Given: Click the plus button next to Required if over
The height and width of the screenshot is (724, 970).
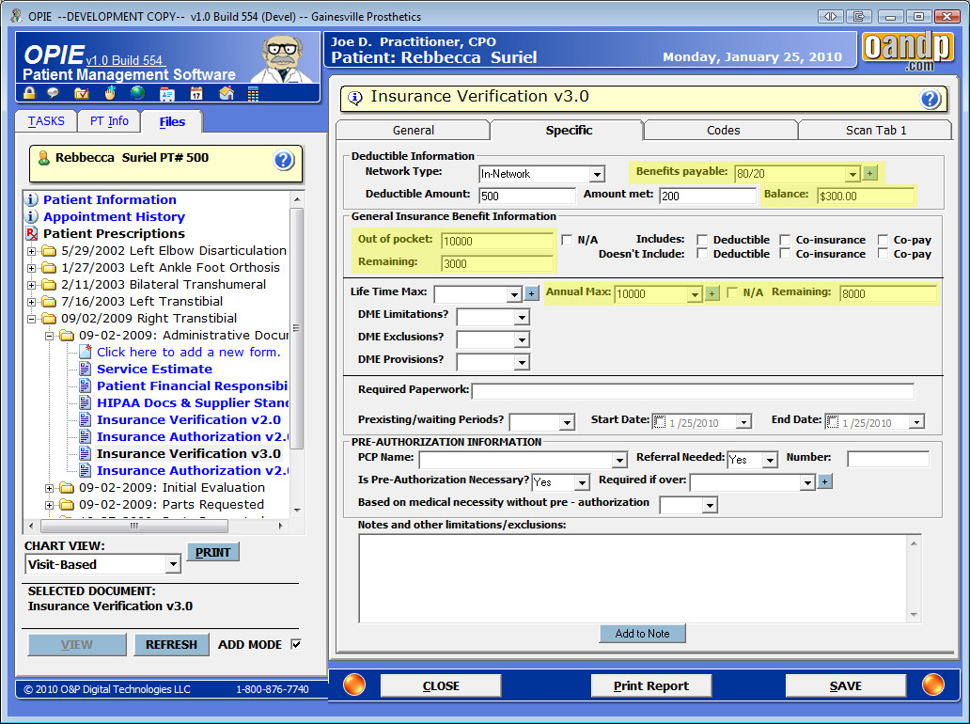Looking at the screenshot, I should point(824,481).
